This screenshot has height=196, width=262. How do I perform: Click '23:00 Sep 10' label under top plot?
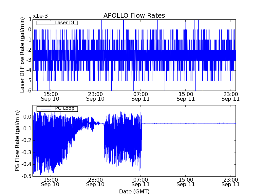[95, 96]
